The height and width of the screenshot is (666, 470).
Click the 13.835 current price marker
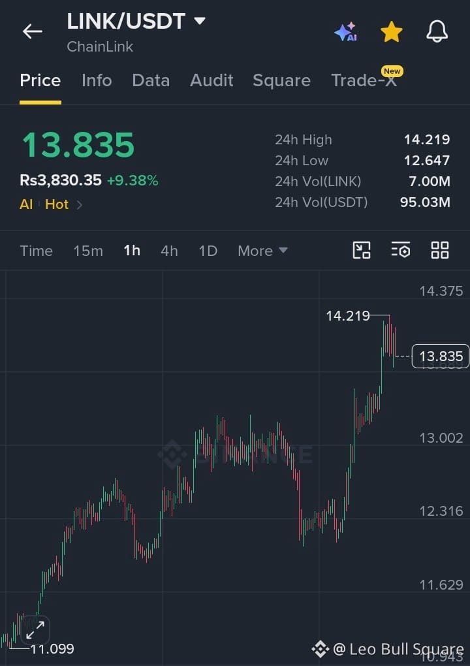(441, 356)
